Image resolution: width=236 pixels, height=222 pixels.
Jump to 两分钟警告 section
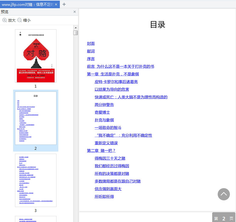pyautogui.click(x=104, y=105)
